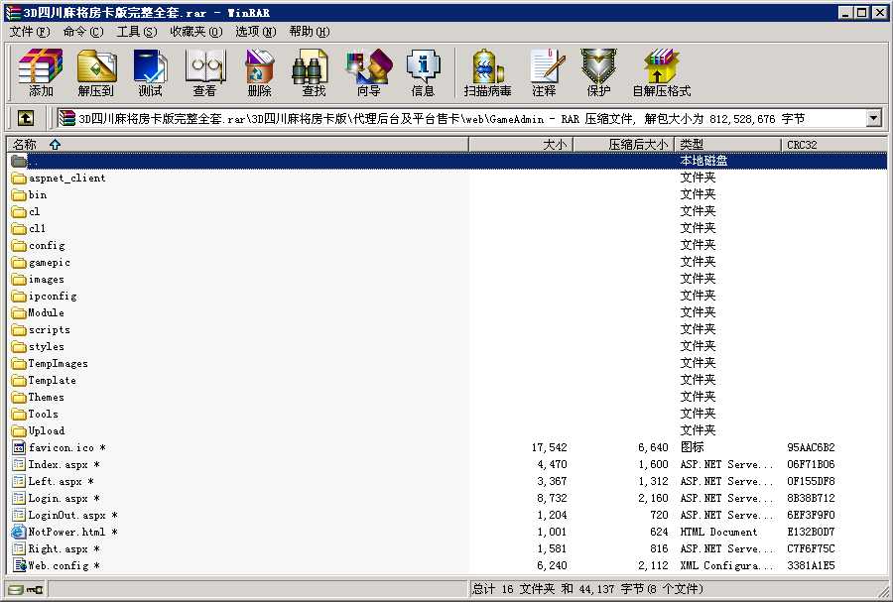Select the scripts folder row
893x602 pixels.
446,330
